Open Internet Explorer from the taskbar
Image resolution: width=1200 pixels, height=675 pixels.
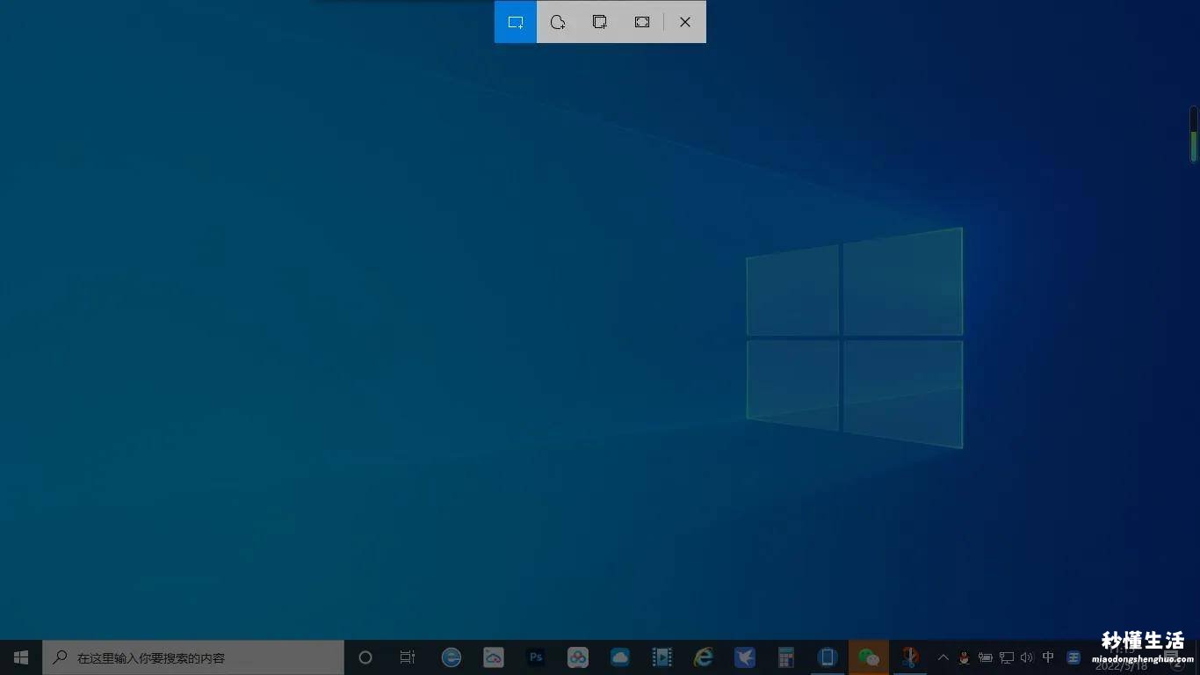click(704, 657)
